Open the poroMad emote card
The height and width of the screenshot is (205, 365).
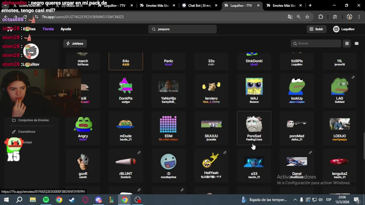coord(297,128)
